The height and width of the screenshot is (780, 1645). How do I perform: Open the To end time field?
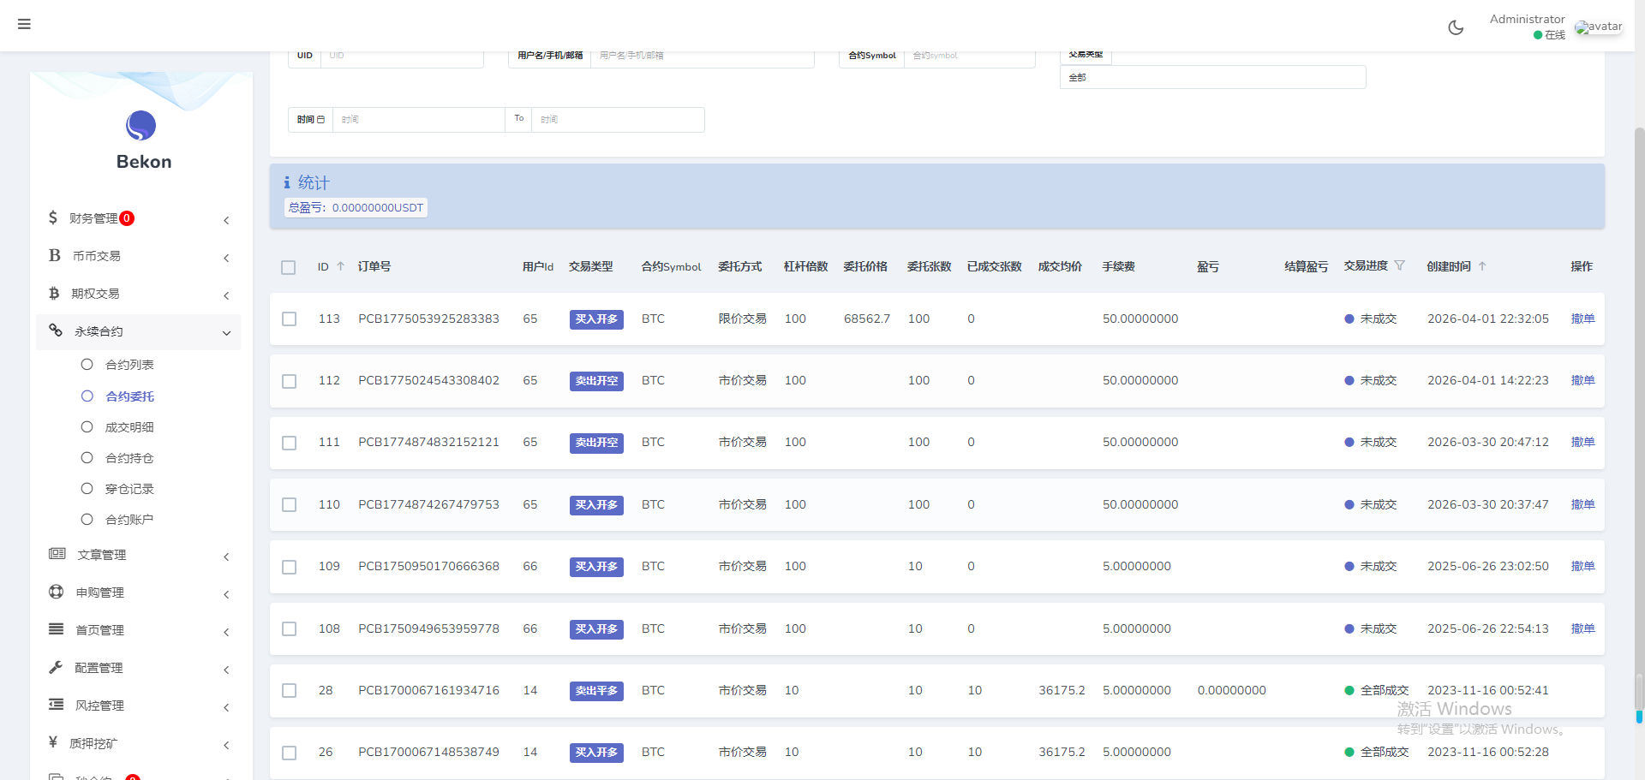pos(618,120)
